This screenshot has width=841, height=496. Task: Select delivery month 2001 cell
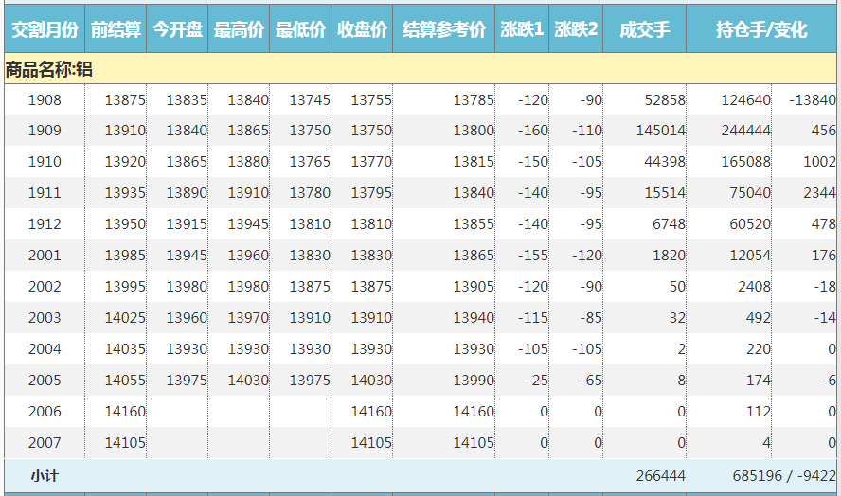[x=45, y=256]
